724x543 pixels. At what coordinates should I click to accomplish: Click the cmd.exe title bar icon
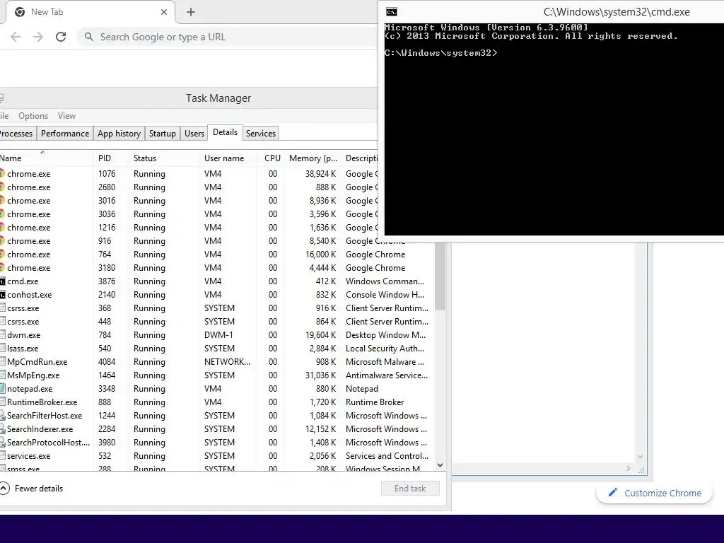click(392, 12)
